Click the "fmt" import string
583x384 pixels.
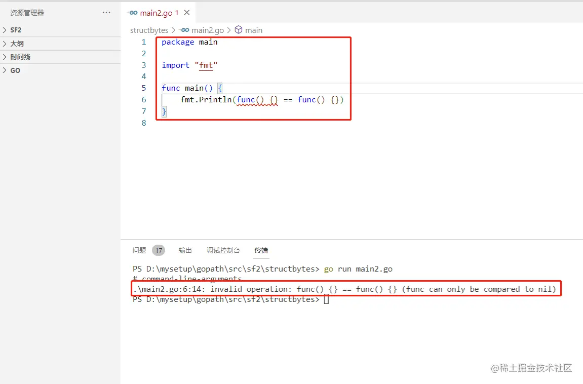tap(206, 65)
